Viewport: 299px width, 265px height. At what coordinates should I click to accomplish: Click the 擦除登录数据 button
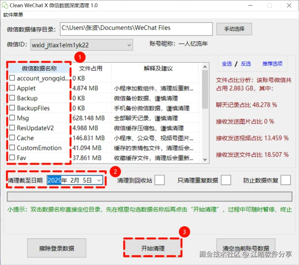click(57, 248)
